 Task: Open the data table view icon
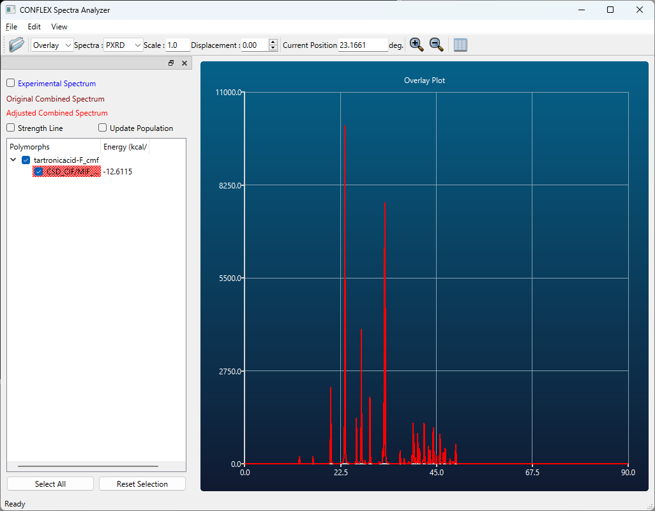pos(460,45)
